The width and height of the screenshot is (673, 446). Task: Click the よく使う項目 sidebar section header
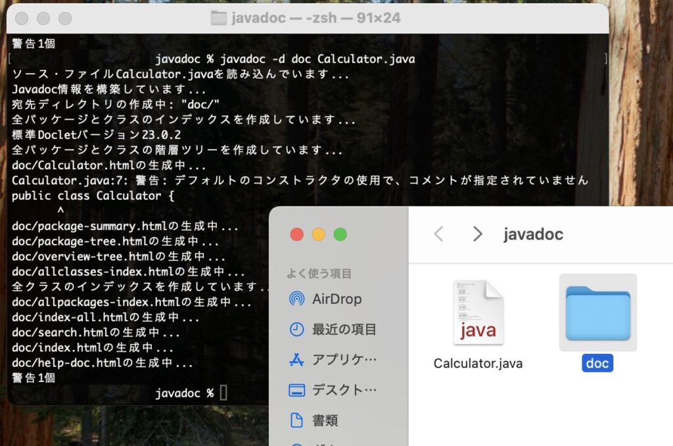coord(319,273)
